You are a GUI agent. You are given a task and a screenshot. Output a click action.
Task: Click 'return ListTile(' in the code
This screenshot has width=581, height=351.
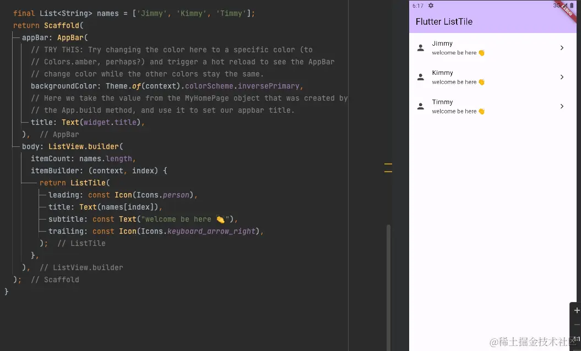point(75,183)
